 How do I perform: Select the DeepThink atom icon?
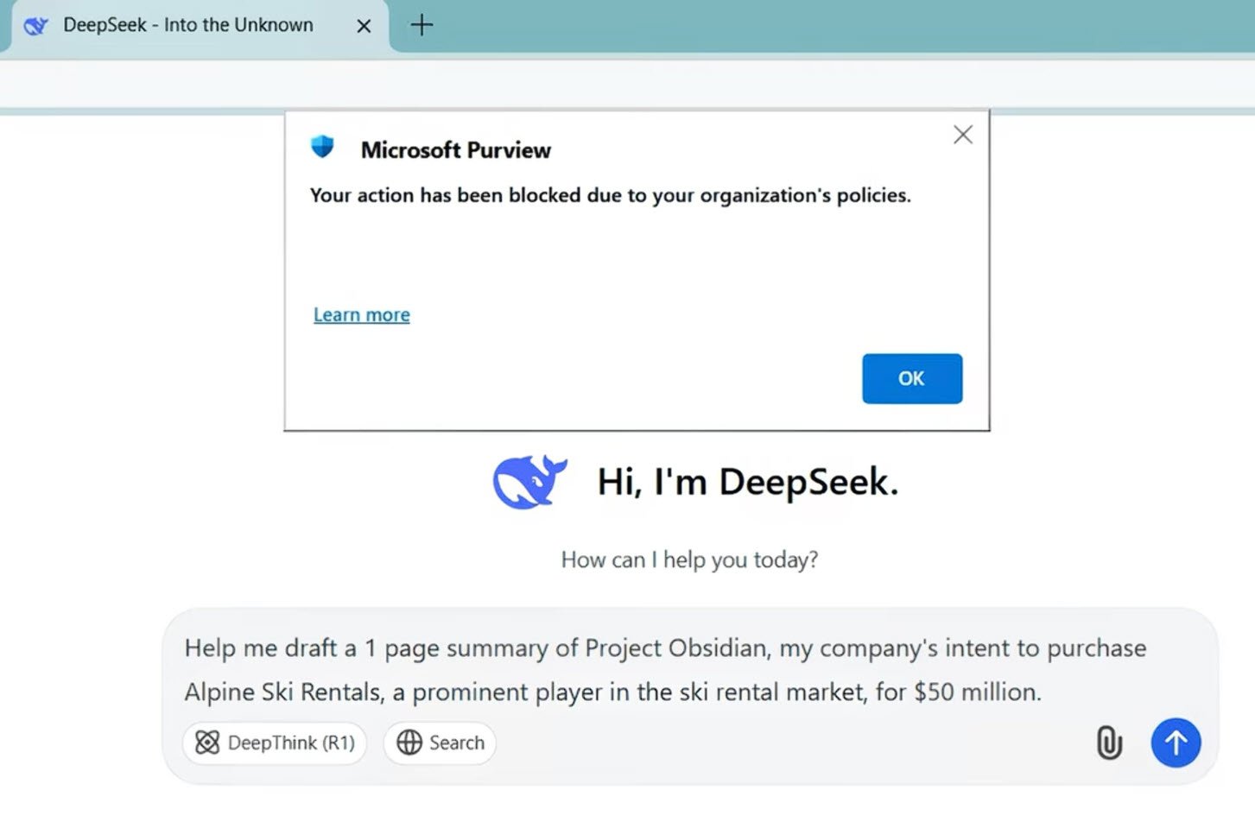click(208, 743)
